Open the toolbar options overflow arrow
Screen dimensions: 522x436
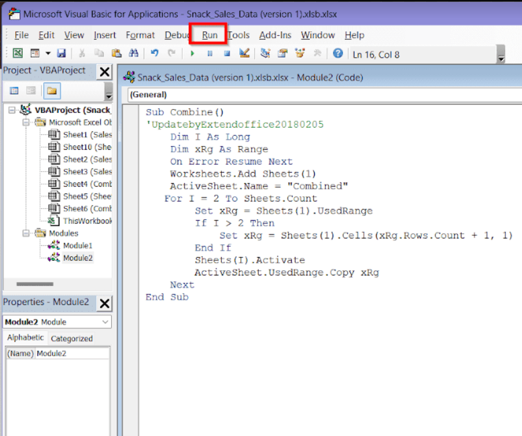pyautogui.click(x=501, y=55)
